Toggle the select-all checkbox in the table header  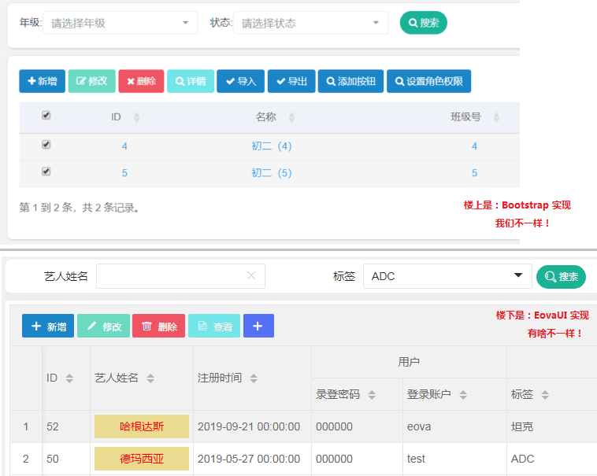(x=46, y=116)
